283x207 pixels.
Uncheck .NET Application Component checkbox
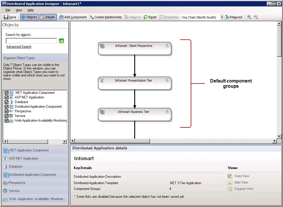(6, 93)
